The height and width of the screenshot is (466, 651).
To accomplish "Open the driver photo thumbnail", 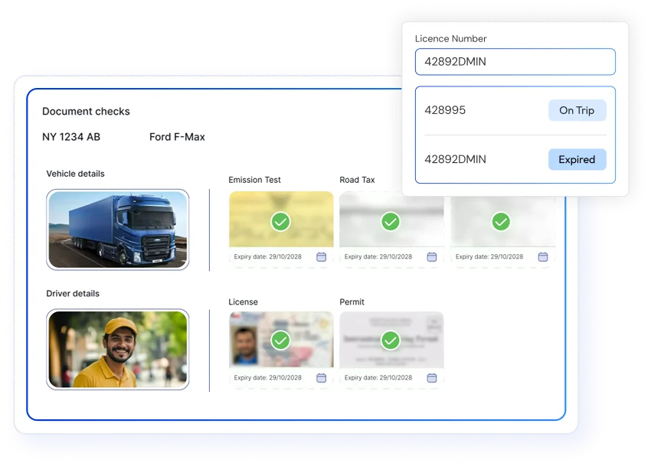I will [118, 349].
